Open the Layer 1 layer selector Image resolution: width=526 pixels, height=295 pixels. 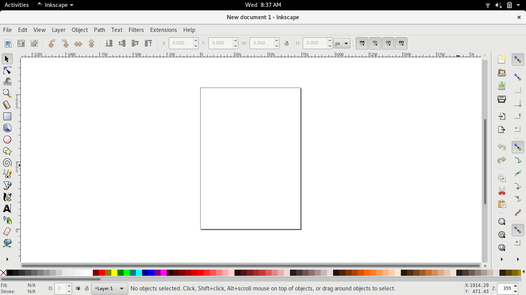109,288
